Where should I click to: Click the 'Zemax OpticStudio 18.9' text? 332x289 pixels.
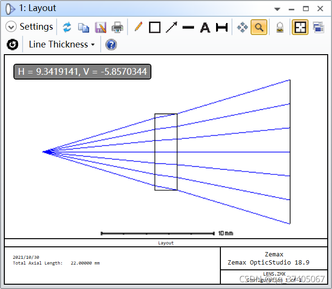[x=268, y=263]
